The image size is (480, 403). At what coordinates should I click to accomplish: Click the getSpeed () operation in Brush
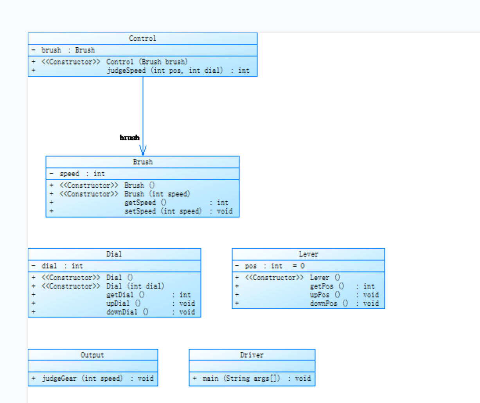click(x=139, y=202)
